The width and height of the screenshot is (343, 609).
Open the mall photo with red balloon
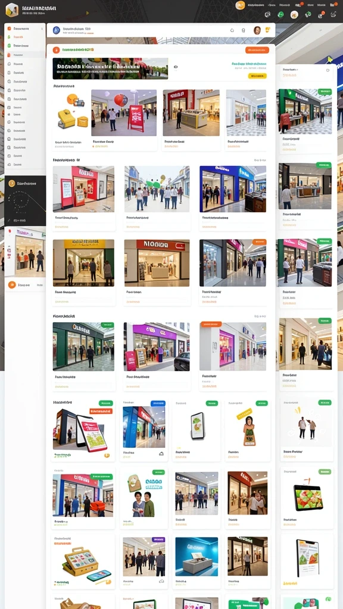[x=124, y=112]
